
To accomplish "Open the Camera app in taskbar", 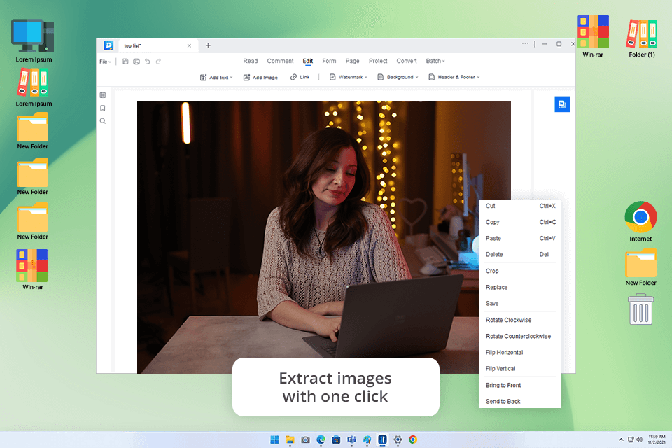I will (306, 440).
